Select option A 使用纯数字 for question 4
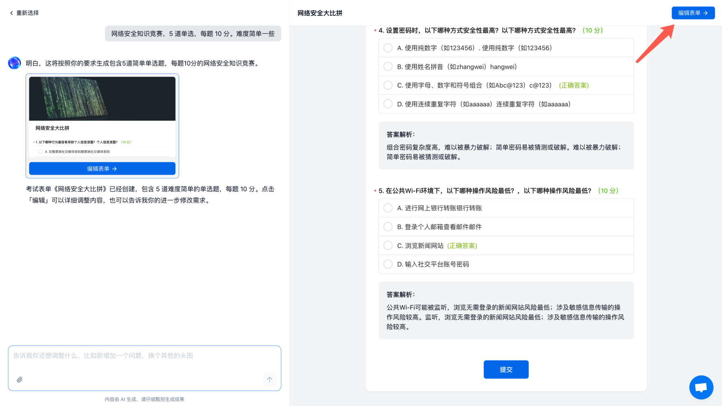Screen dimensions: 722x406 (388, 48)
